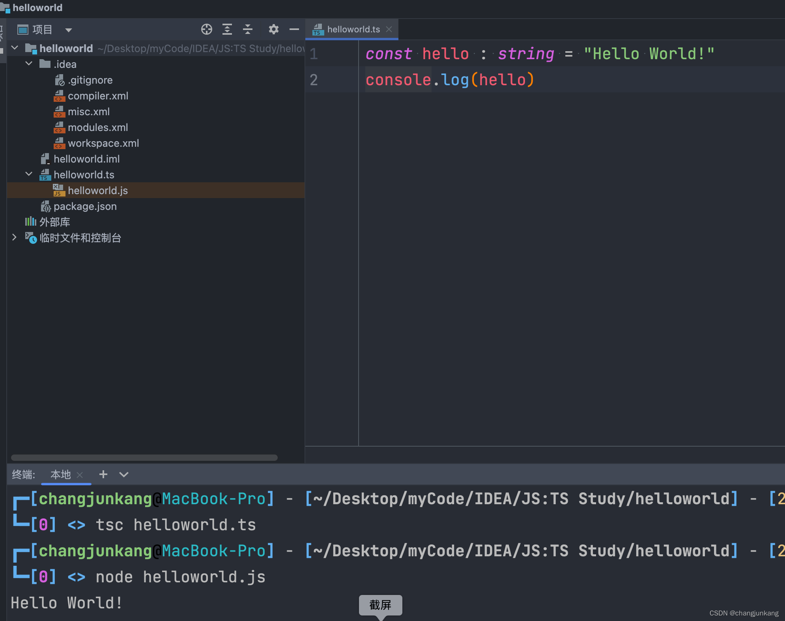Close the helloworld.ts editor tab
The width and height of the screenshot is (785, 621).
tap(389, 29)
